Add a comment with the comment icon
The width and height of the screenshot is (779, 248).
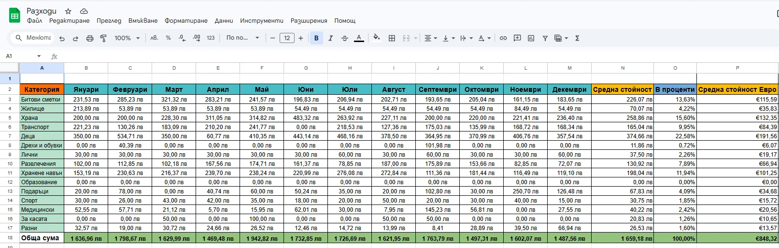tap(517, 38)
